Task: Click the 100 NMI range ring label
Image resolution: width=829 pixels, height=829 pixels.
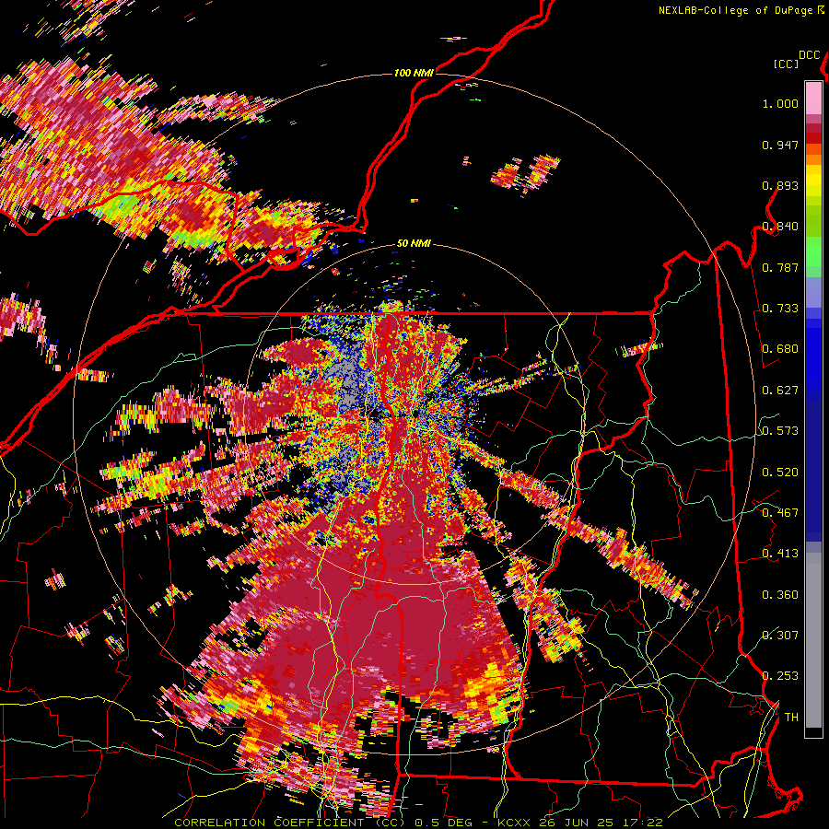Action: point(414,73)
